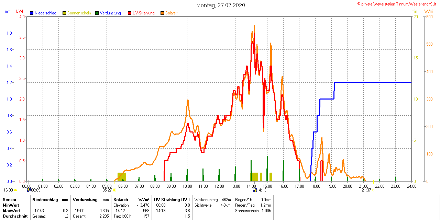The height and width of the screenshot is (220, 440).
Task: Click the sunrise time 05:27 below axis
Action: click(x=107, y=190)
